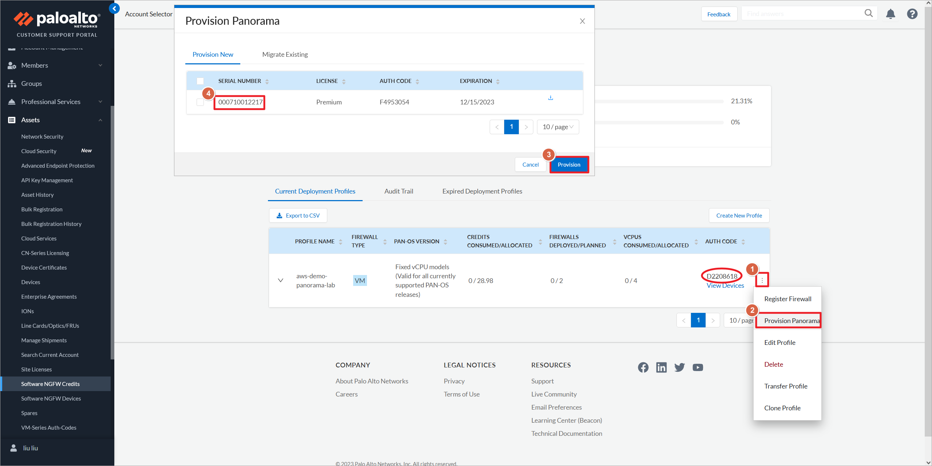932x466 pixels.
Task: Select all serial numbers header checkbox
Action: [x=200, y=81]
